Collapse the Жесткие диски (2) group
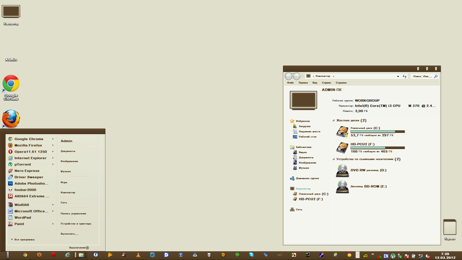The image size is (462, 260). coord(334,120)
